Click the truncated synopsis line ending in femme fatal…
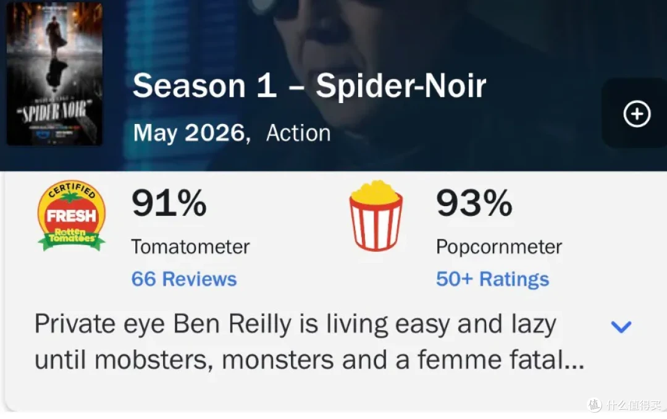667x419 pixels. [309, 360]
